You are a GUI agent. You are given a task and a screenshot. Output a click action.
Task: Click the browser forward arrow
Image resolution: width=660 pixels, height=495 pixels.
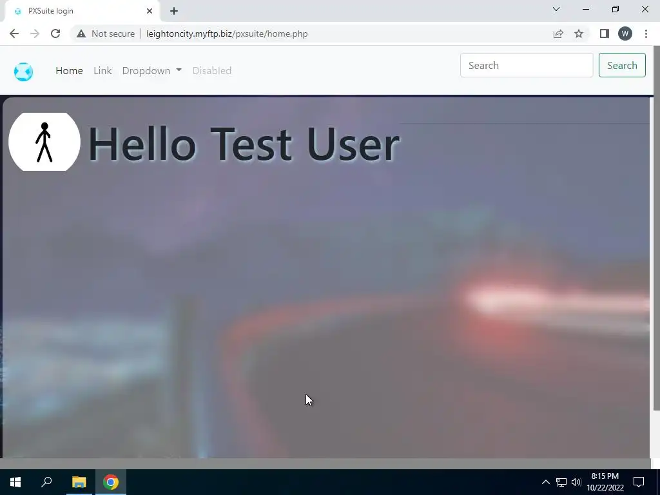(35, 34)
